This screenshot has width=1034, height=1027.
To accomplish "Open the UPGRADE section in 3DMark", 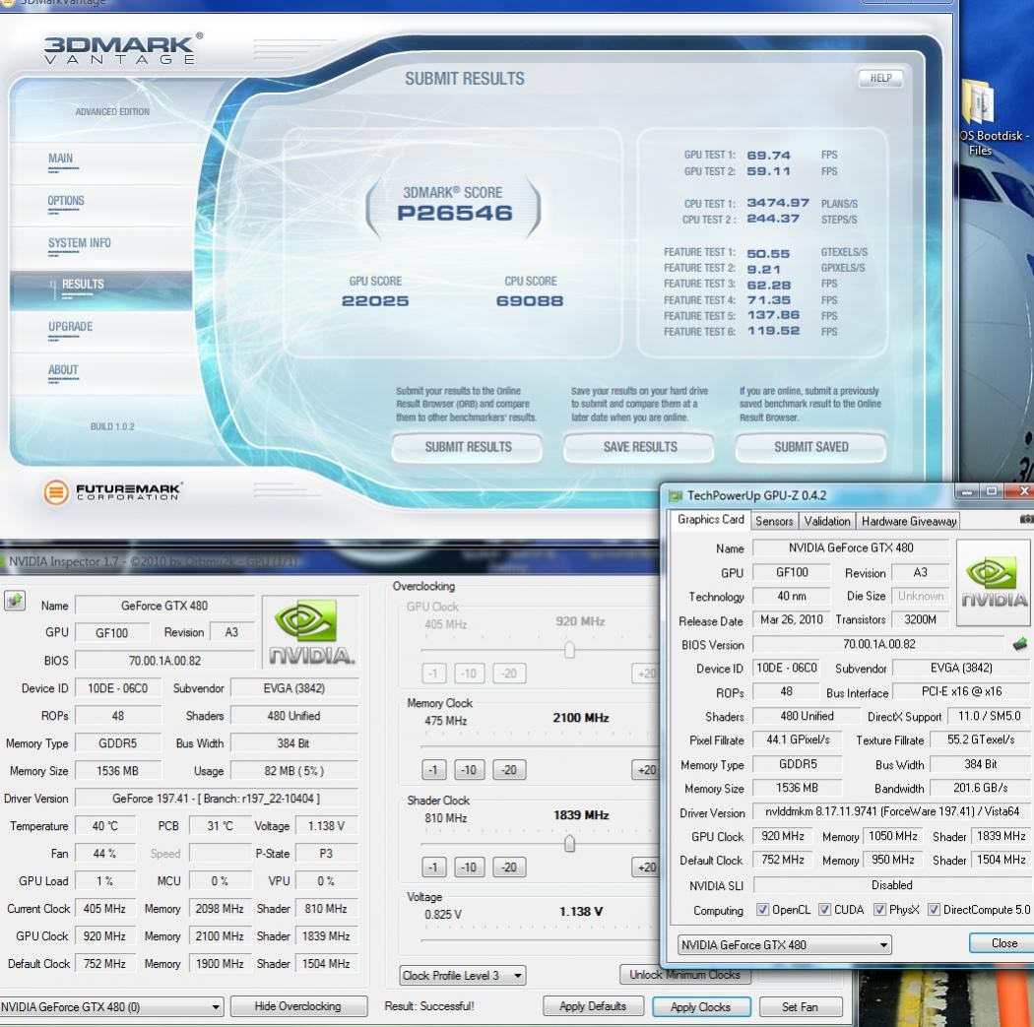I will [71, 327].
